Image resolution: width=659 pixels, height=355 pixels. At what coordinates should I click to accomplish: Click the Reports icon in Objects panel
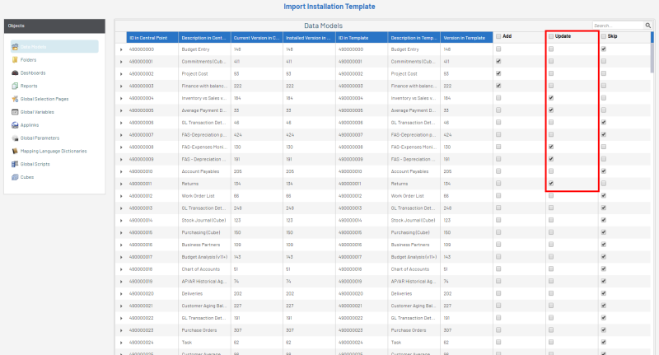(15, 86)
